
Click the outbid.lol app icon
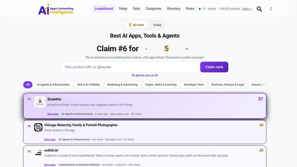click(x=38, y=153)
